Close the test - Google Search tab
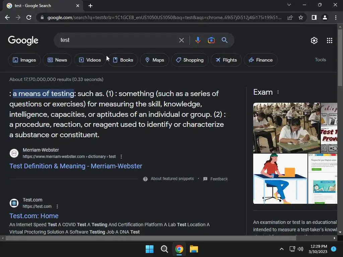The image size is (343, 257). coord(78,6)
